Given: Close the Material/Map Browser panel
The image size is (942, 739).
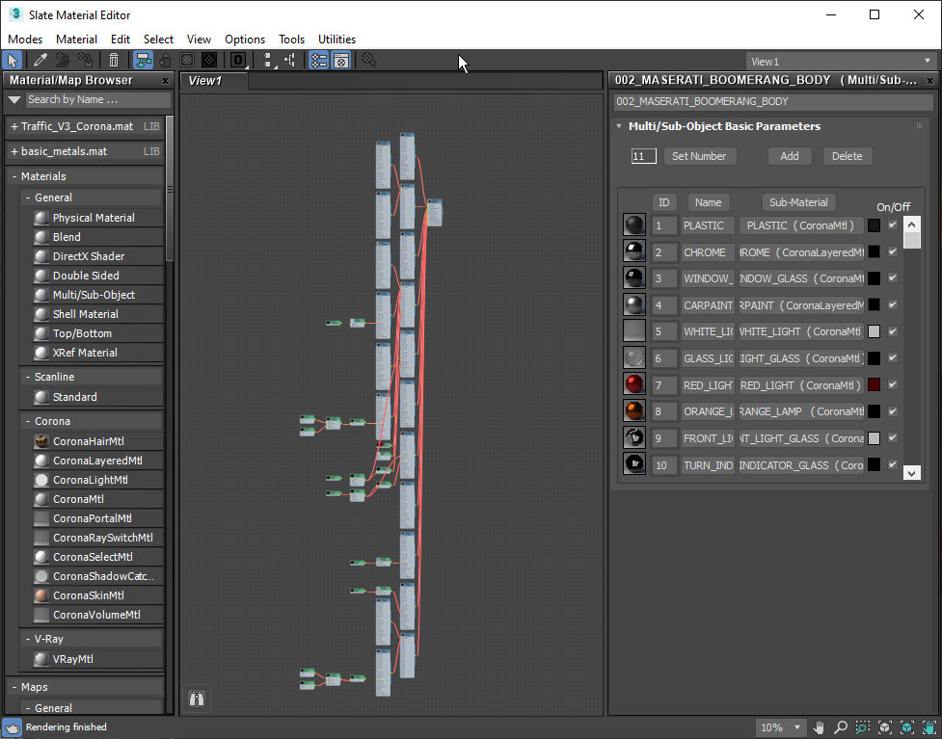Looking at the screenshot, I should pos(165,81).
